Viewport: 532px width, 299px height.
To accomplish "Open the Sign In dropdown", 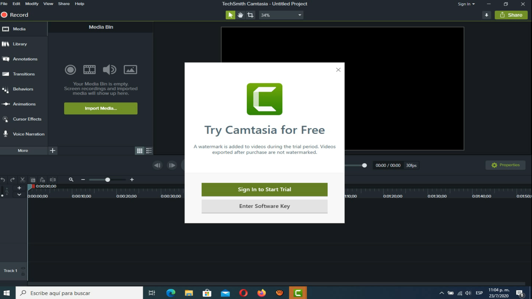I will pos(466,4).
